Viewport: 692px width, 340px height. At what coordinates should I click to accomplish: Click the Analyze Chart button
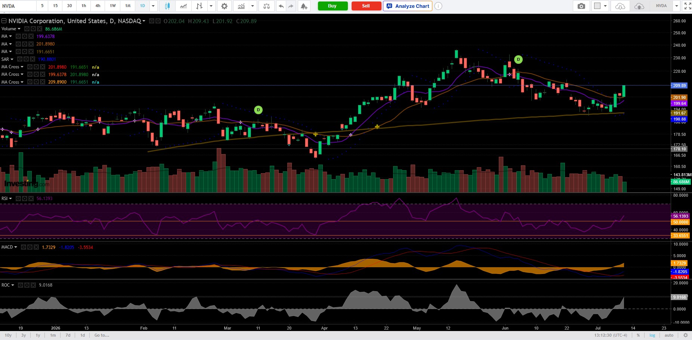pyautogui.click(x=407, y=6)
